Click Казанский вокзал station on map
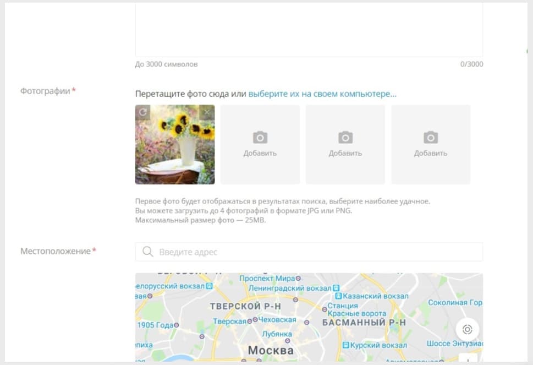Viewport: 533px width, 365px height. [372, 296]
